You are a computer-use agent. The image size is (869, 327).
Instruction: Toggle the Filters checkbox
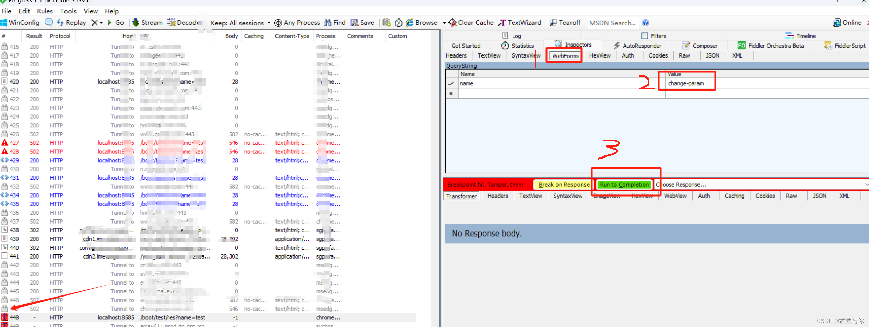(645, 36)
